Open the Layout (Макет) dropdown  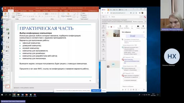(x=18, y=13)
